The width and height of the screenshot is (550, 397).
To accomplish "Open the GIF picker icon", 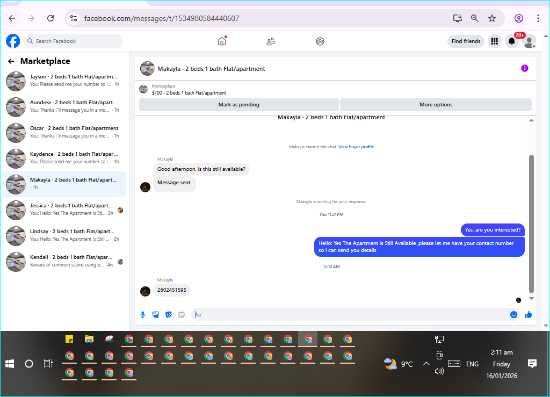I will pyautogui.click(x=182, y=315).
